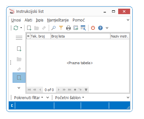
Task: Expand the menu bar overflow chevron
Action: (x=128, y=20)
